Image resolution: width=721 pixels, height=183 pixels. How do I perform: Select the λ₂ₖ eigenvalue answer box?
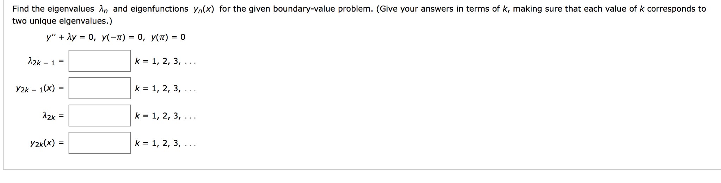click(99, 116)
